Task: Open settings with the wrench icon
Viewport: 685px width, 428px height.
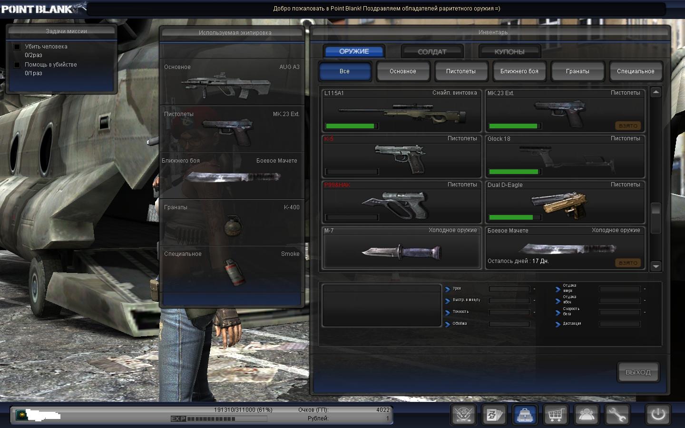Action: (616, 415)
